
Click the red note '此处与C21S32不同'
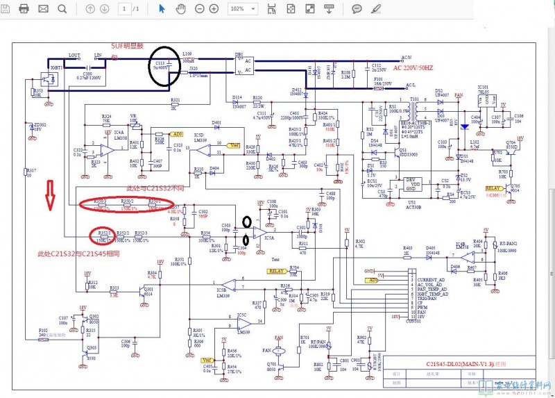tap(155, 188)
